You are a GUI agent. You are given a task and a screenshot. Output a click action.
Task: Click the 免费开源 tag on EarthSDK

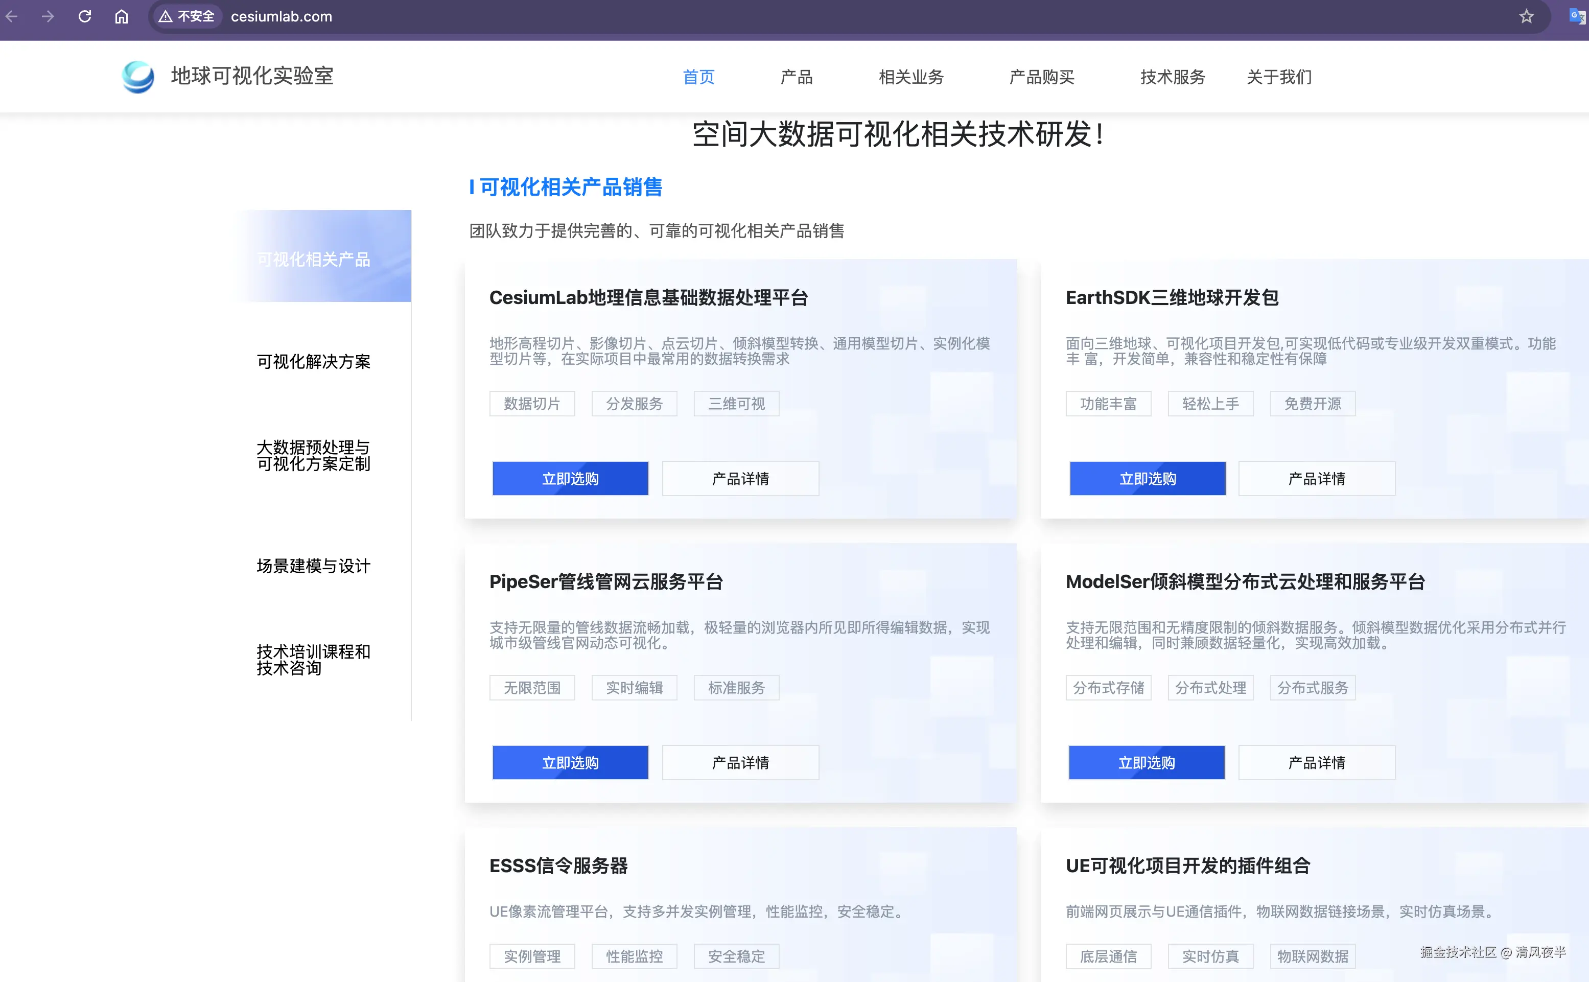1313,404
